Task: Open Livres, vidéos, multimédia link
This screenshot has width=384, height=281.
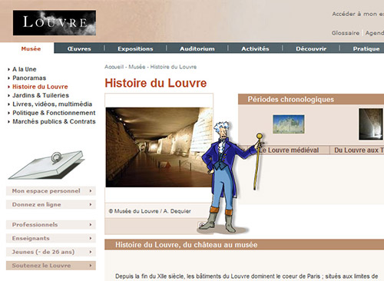Action: pos(52,104)
